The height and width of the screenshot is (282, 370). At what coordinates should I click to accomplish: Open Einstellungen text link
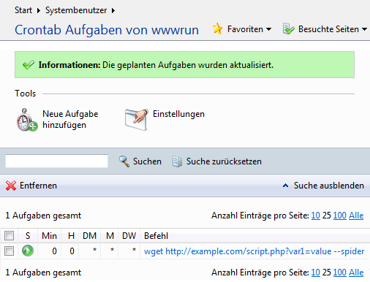178,114
